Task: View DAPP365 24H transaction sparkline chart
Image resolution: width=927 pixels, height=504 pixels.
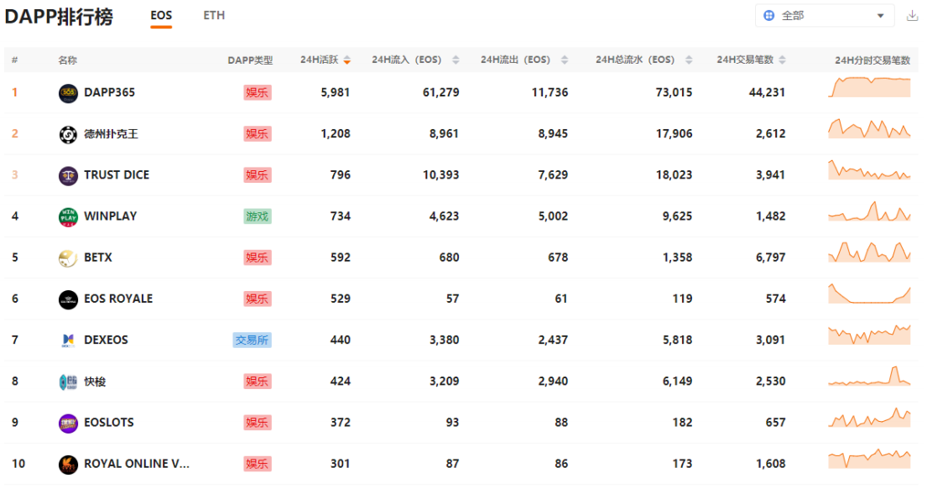Action: tap(869, 87)
